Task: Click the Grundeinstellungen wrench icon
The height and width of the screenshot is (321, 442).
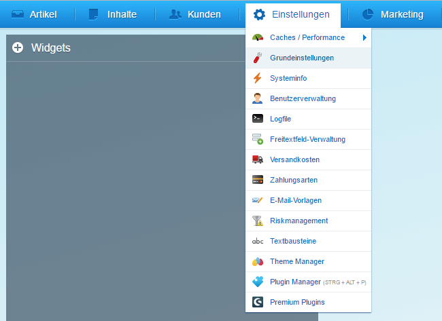Action: click(x=258, y=58)
